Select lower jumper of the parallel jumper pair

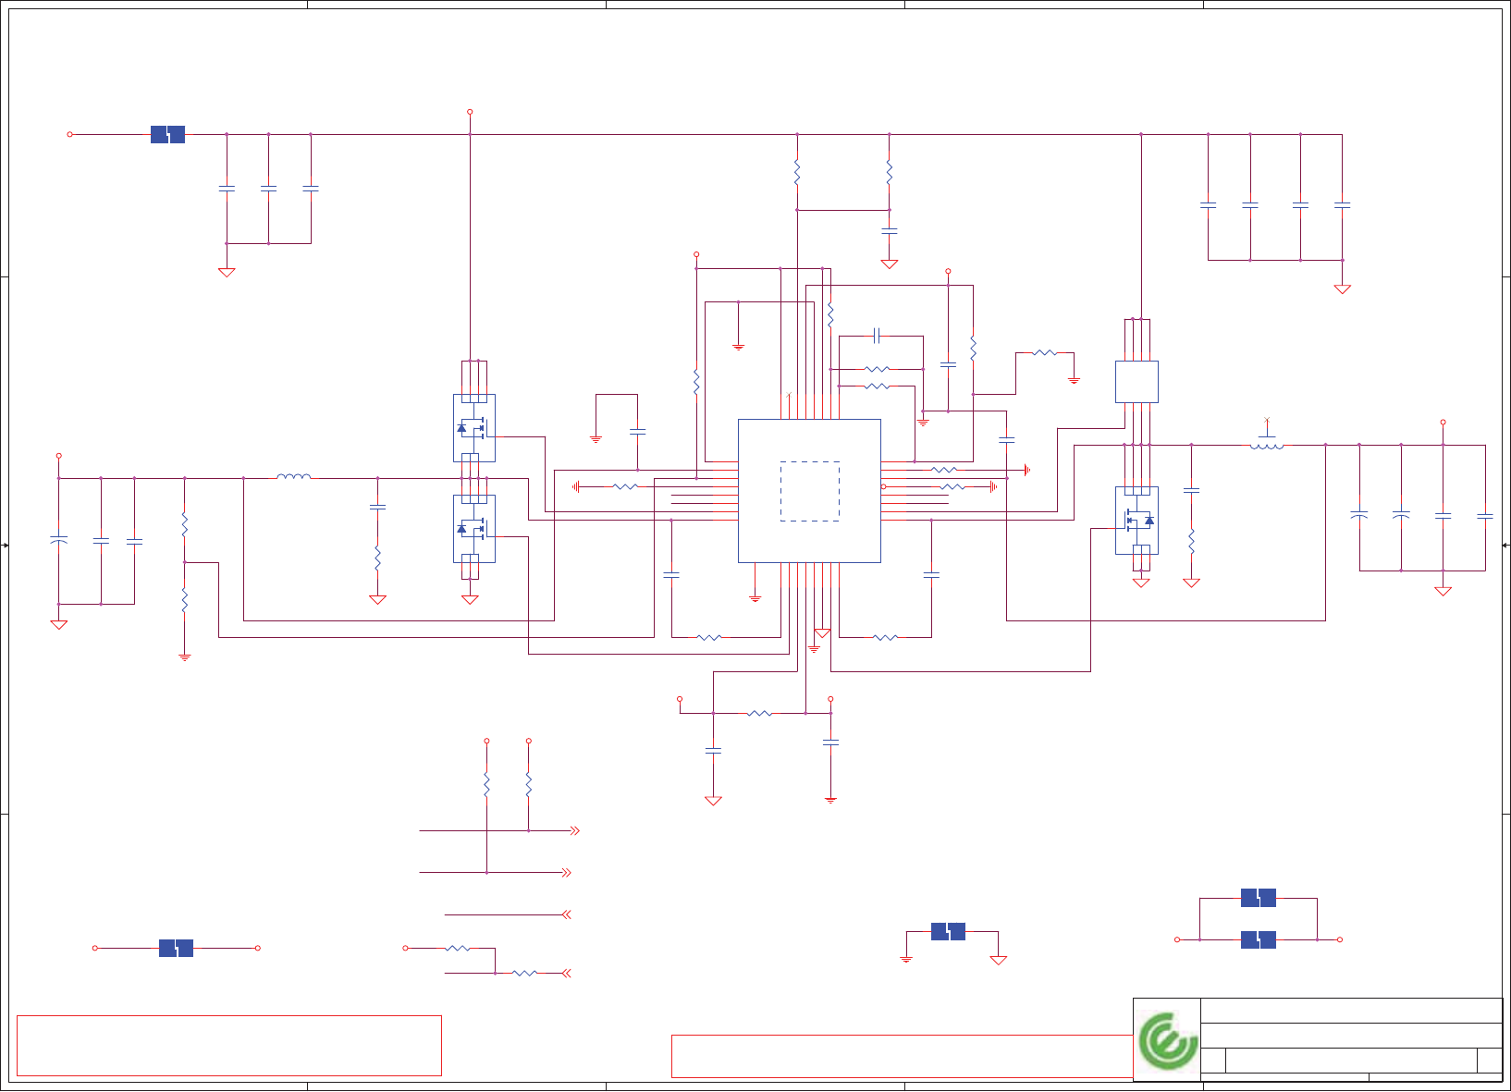(1259, 939)
